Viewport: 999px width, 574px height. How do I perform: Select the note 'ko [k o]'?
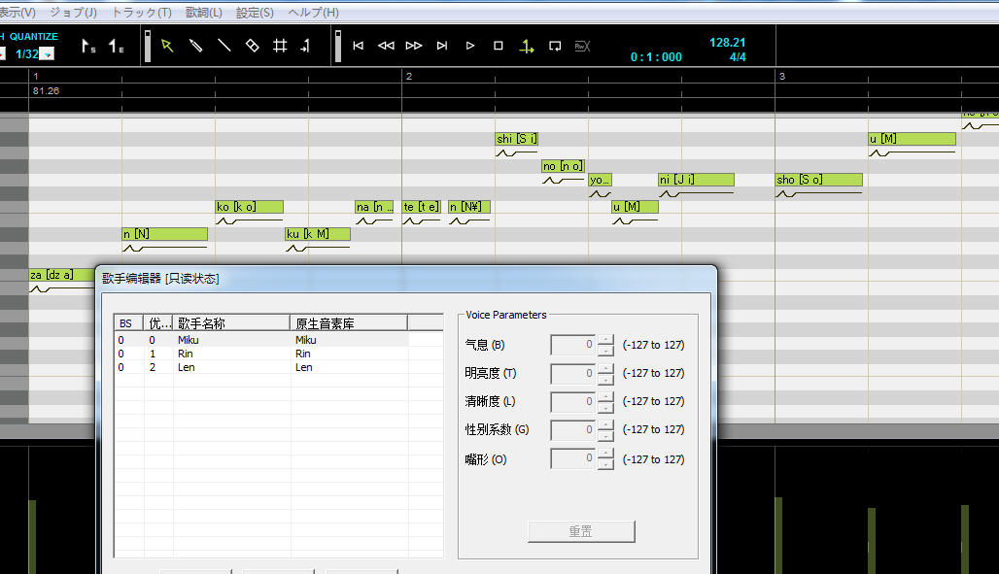click(x=249, y=207)
